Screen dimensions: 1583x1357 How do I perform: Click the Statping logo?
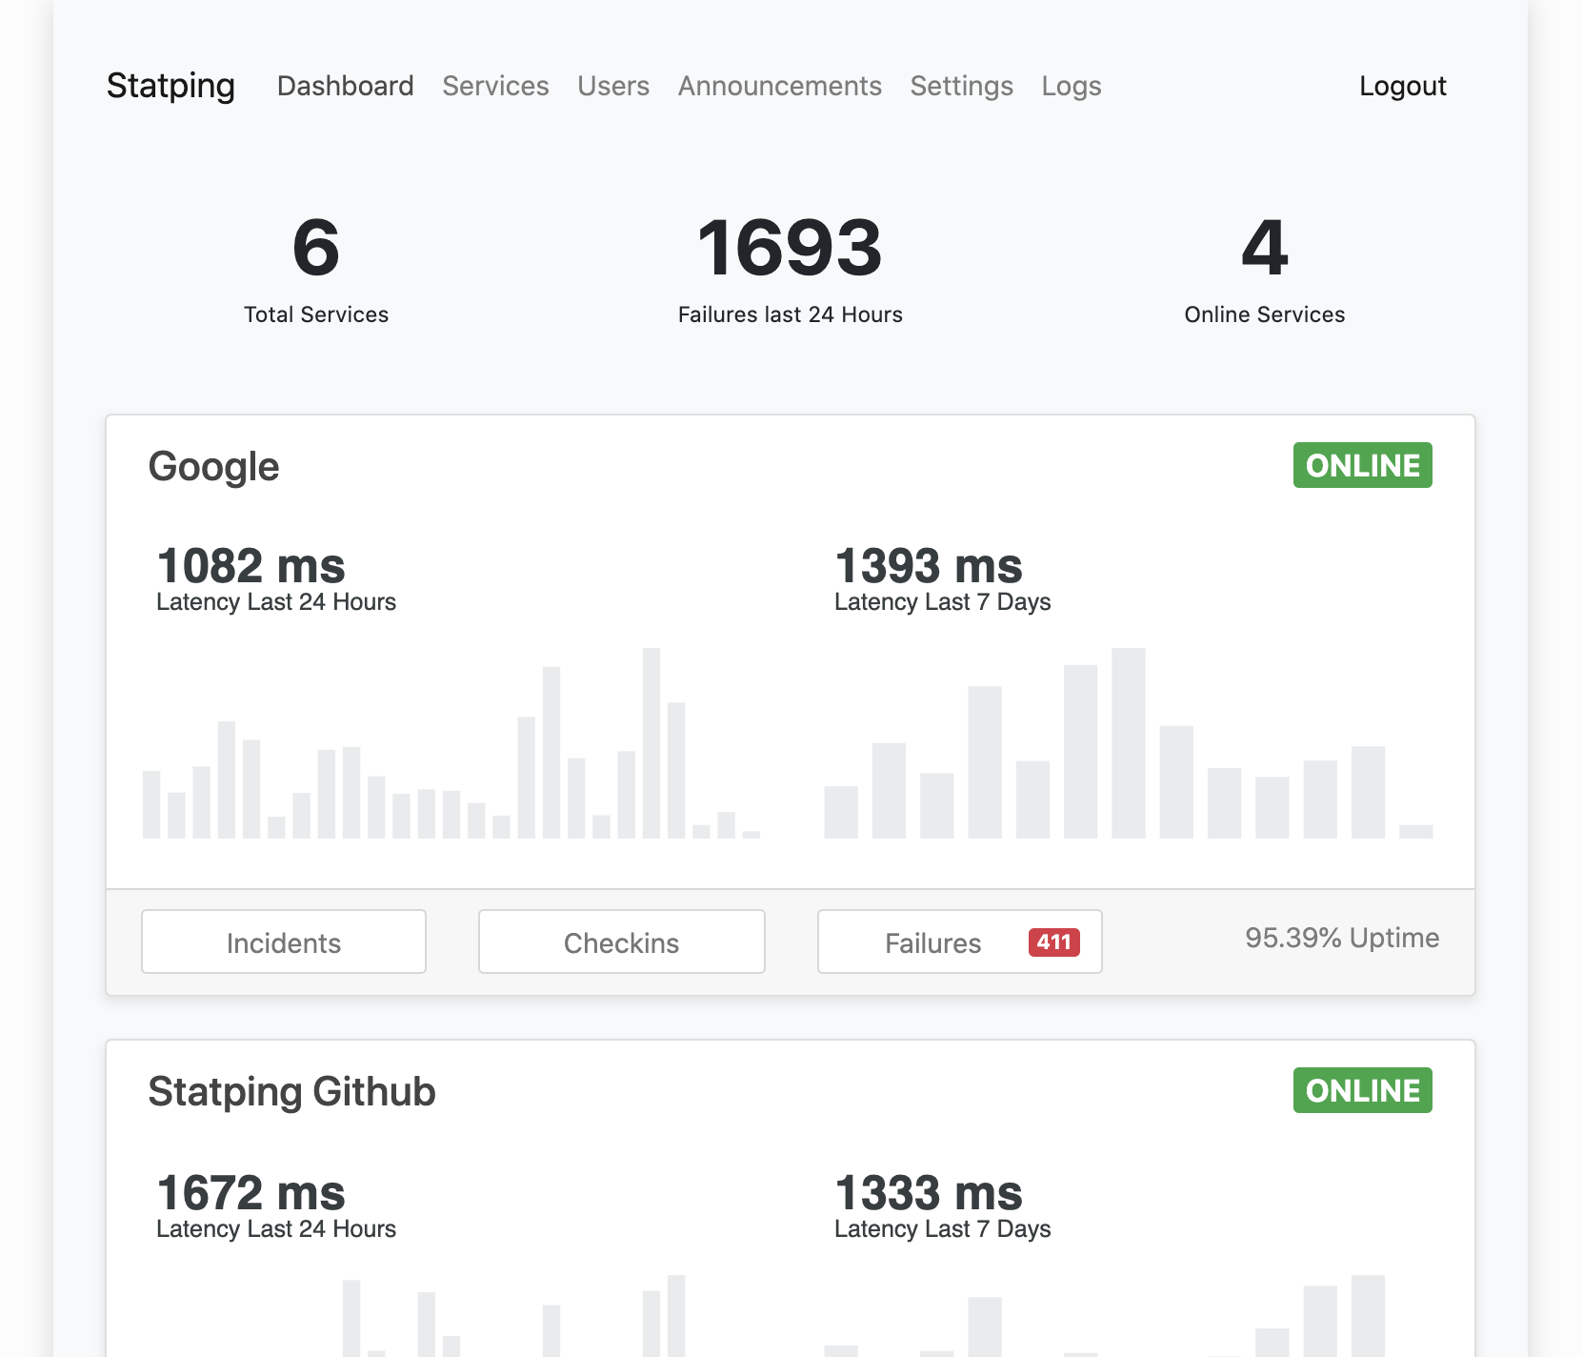171,86
